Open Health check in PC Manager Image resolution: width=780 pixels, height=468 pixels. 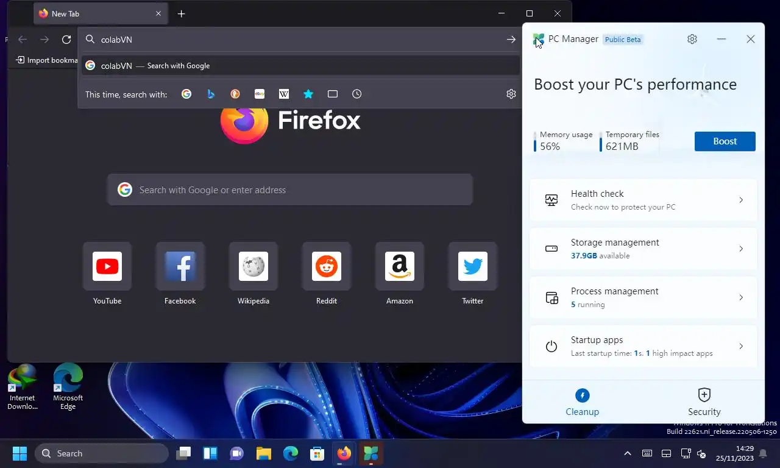(x=643, y=200)
